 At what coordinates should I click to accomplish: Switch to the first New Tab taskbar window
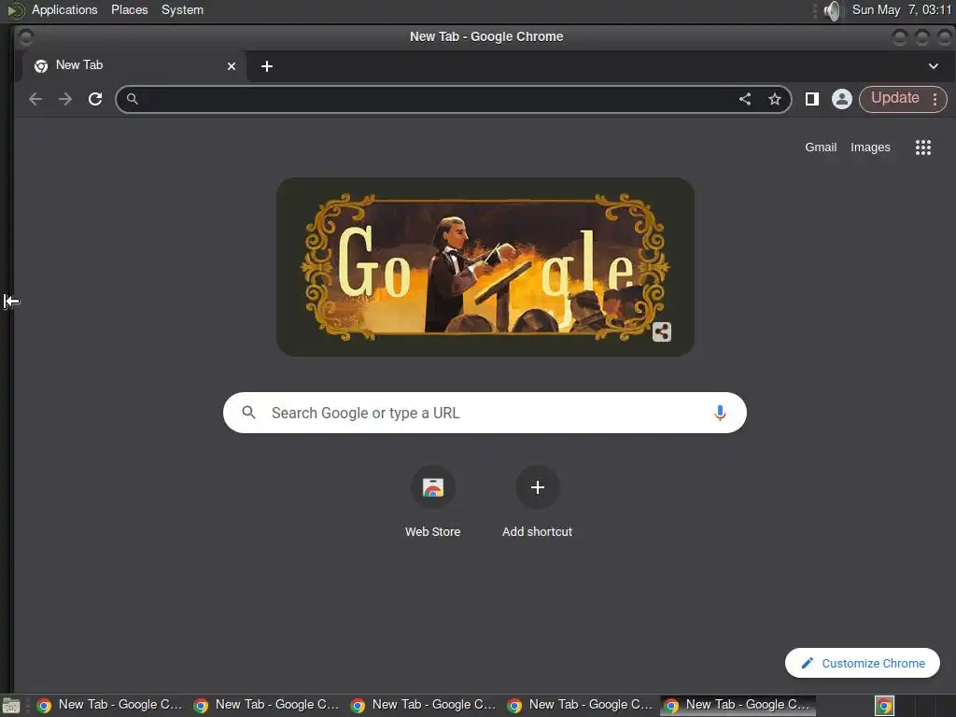(x=110, y=706)
